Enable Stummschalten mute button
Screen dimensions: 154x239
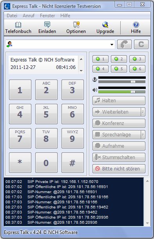pyautogui.click(x=119, y=157)
